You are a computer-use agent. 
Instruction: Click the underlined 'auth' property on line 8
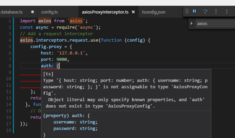tap(46, 66)
